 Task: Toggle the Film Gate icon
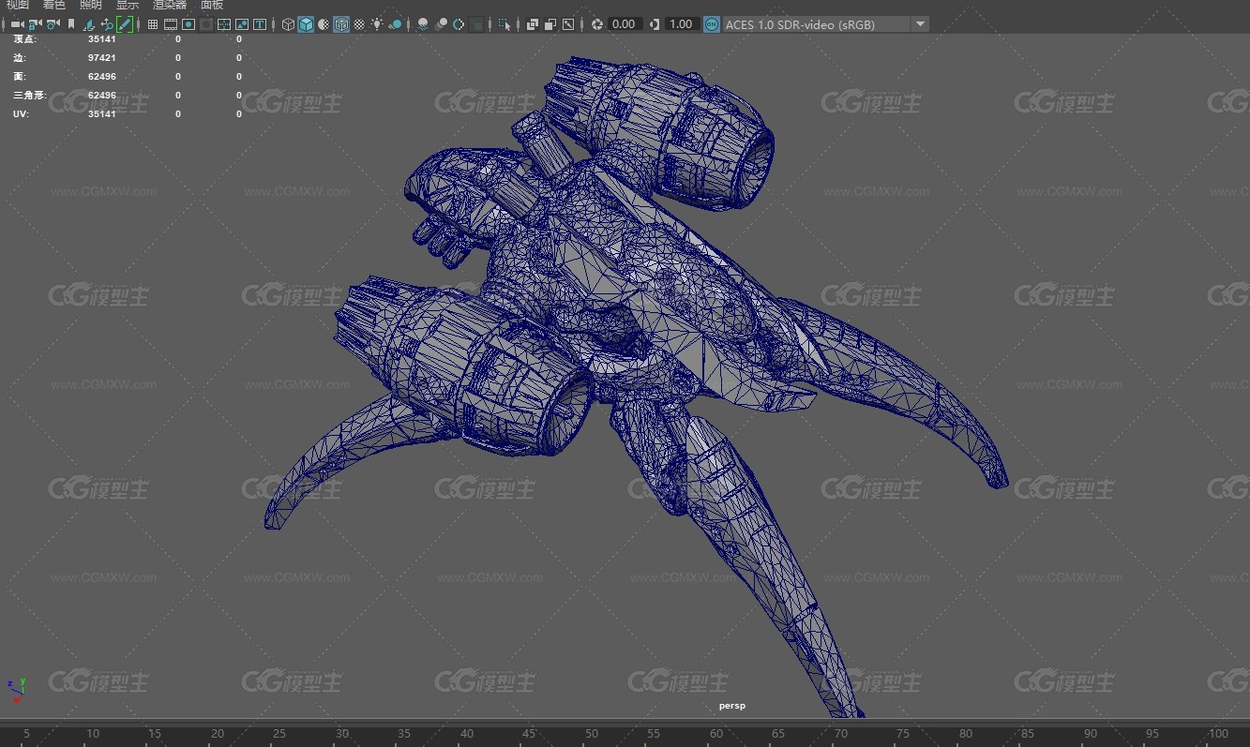(x=171, y=24)
